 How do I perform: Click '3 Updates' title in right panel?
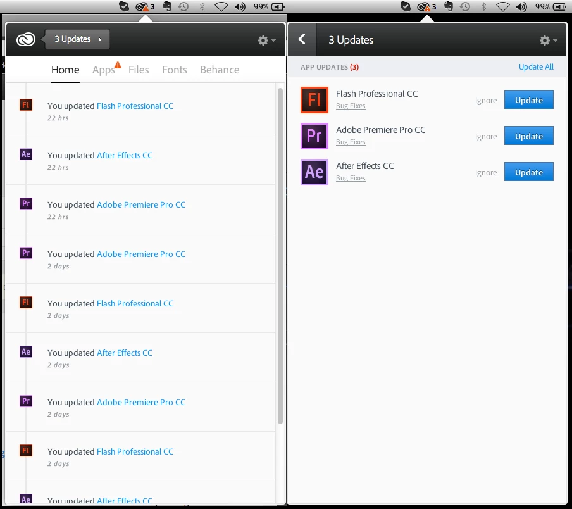pyautogui.click(x=351, y=40)
